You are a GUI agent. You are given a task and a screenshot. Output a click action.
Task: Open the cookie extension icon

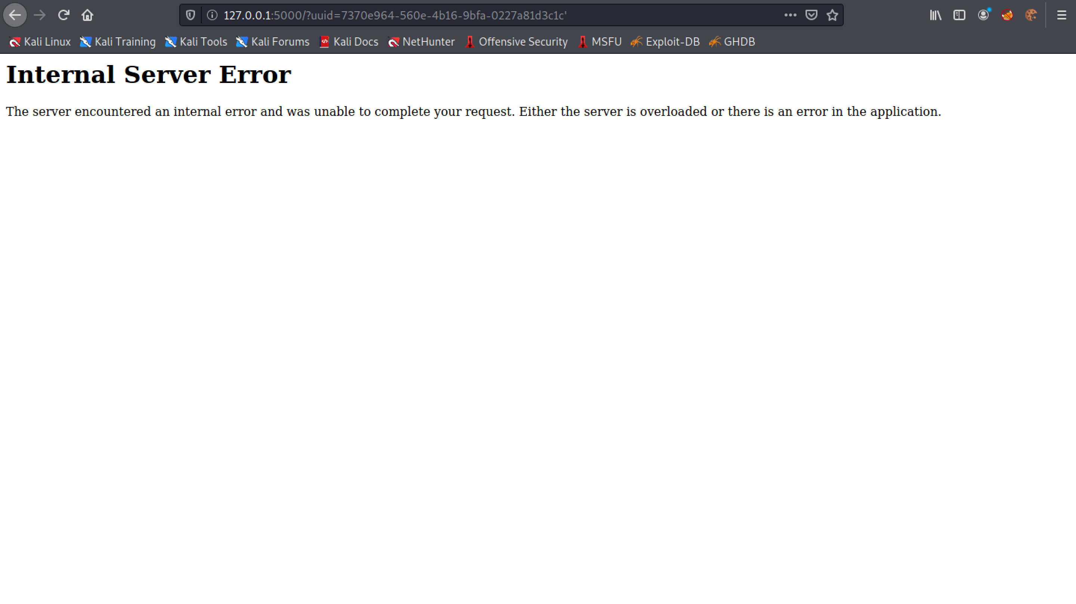(x=1031, y=15)
